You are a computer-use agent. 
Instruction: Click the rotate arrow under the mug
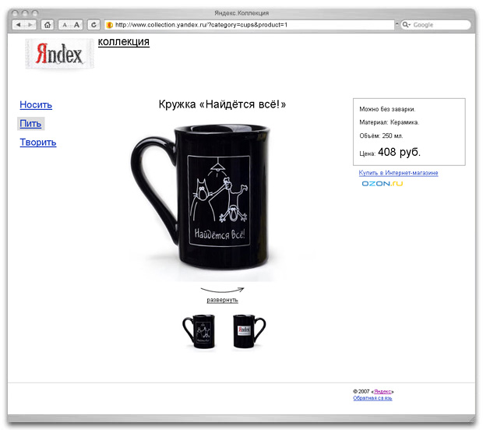pos(222,289)
